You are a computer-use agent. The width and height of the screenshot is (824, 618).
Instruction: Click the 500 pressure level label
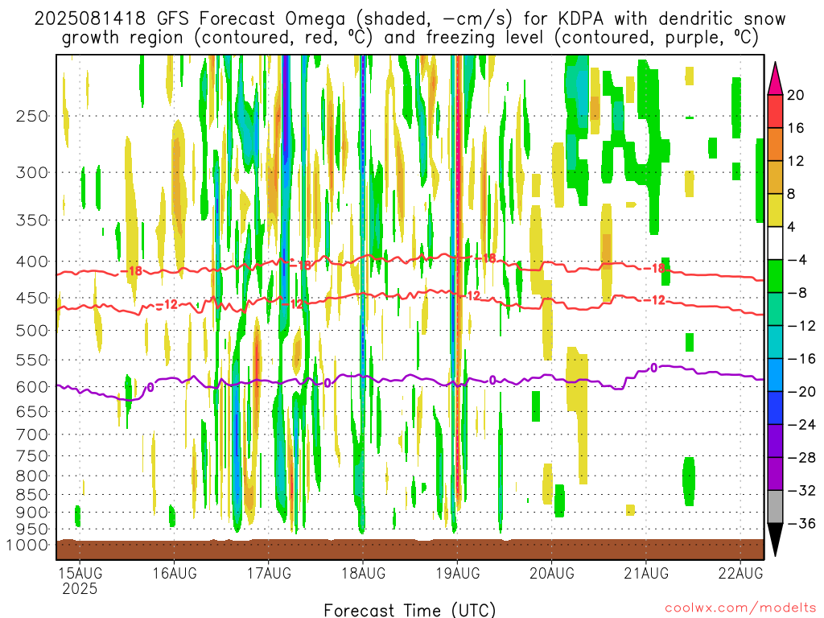click(32, 331)
